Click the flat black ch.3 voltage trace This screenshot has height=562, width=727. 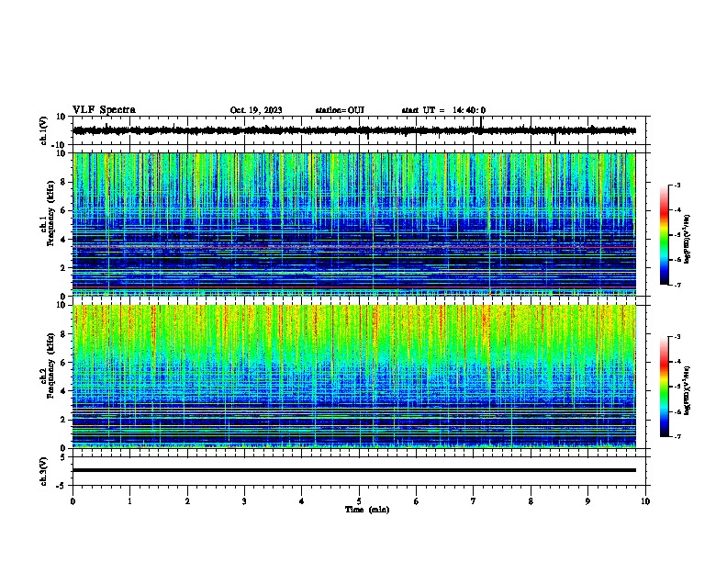pos(354,470)
